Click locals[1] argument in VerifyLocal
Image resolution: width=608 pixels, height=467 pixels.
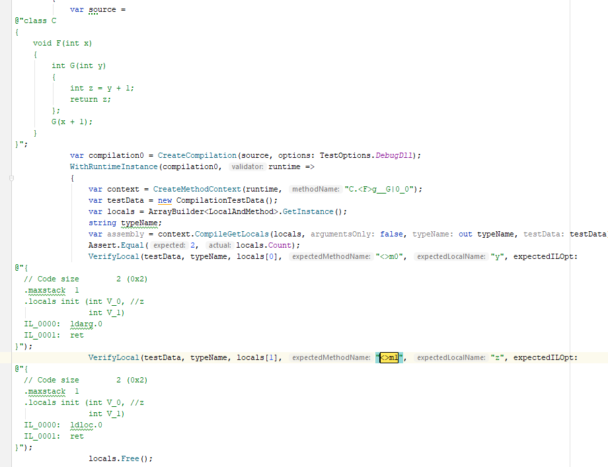[257, 358]
